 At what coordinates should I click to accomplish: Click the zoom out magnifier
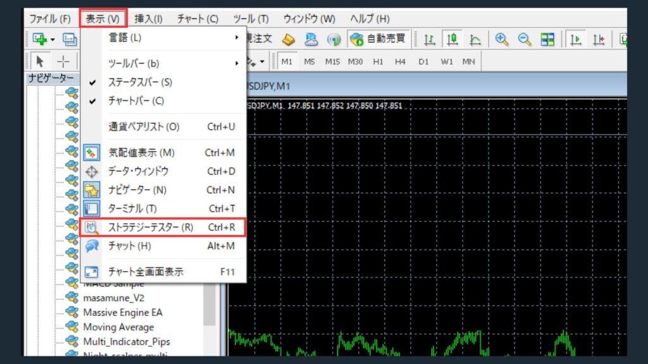[525, 39]
